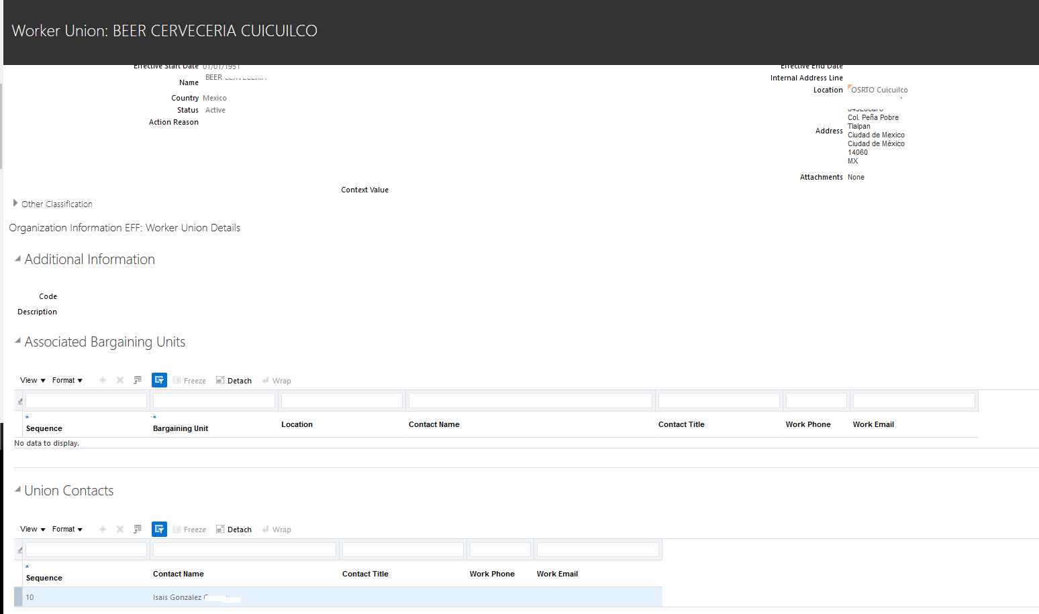Click Wrap in Bargaining Units toolbar
This screenshot has width=1039, height=614.
click(277, 381)
